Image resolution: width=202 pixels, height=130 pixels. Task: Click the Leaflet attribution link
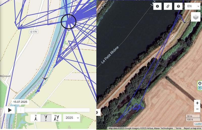point(198,124)
